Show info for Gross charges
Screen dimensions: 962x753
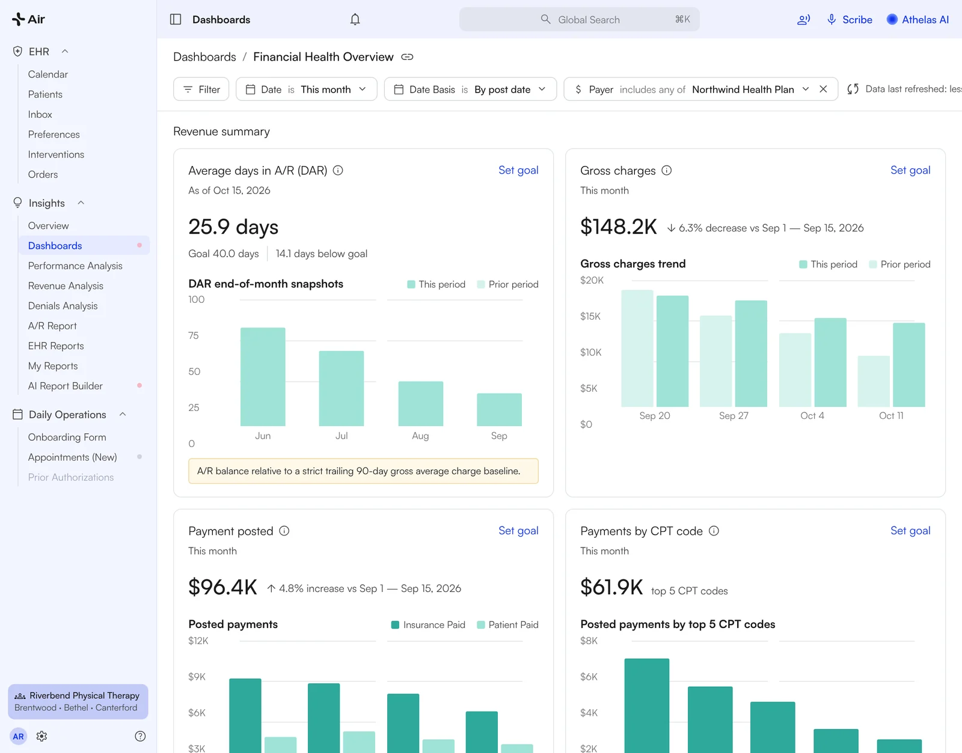pos(666,170)
